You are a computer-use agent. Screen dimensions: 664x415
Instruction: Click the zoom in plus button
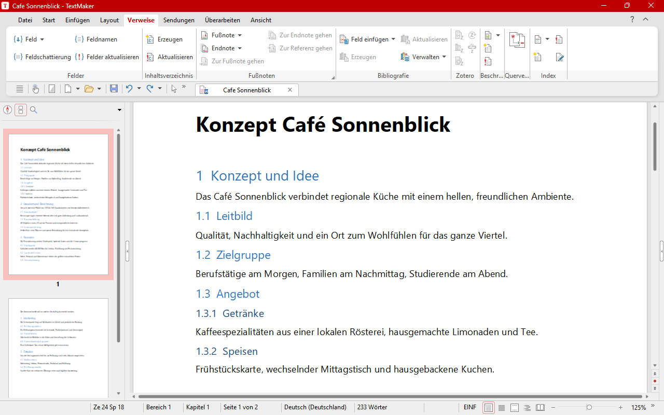[620, 407]
